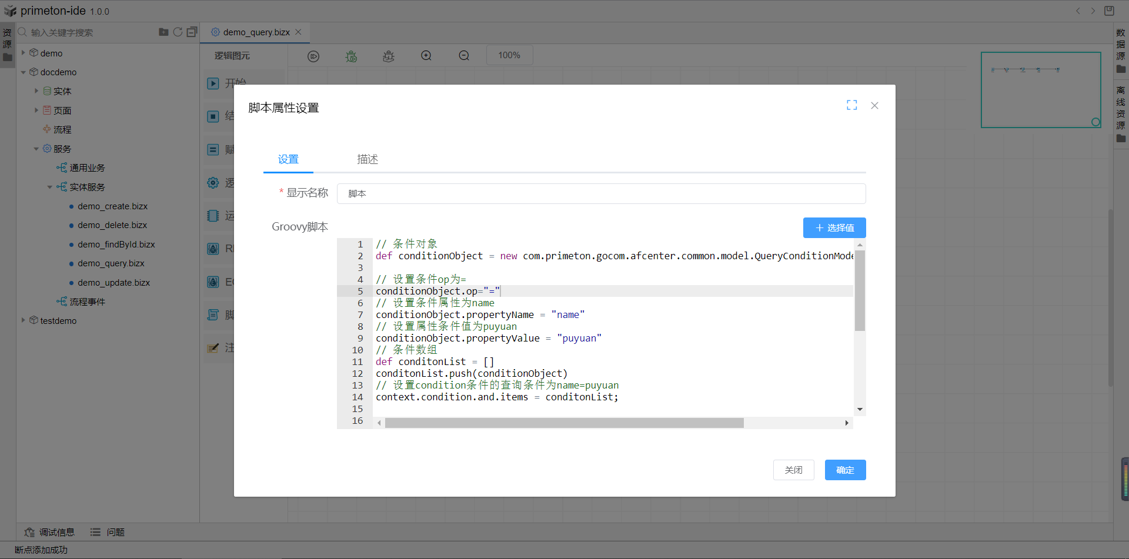Select the 设置 tab in dialog
1129x559 pixels.
point(288,159)
